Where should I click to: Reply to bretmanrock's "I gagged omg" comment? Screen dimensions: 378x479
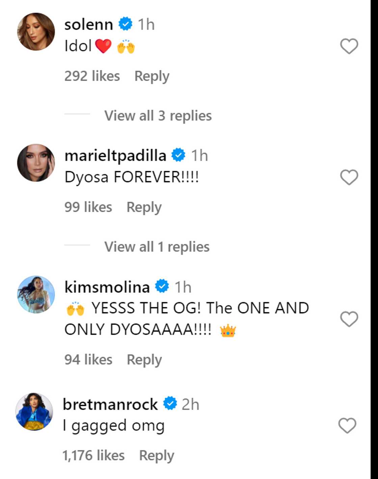pos(157,456)
